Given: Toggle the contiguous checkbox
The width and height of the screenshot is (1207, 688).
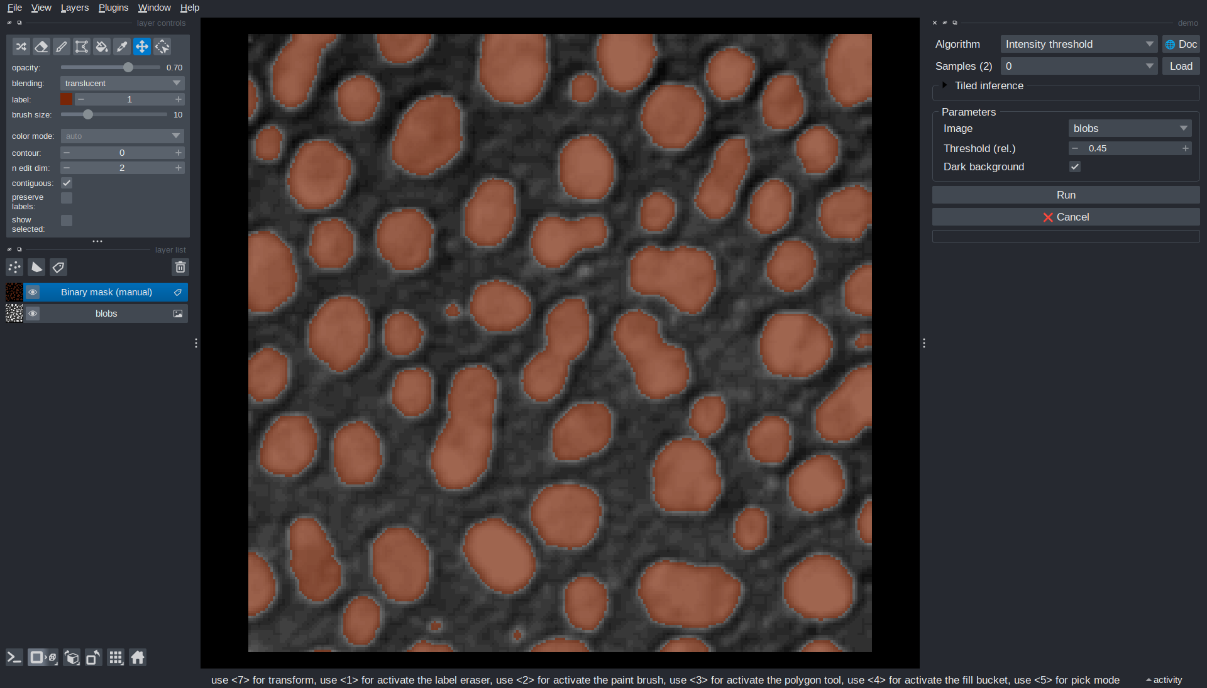Looking at the screenshot, I should pos(67,183).
